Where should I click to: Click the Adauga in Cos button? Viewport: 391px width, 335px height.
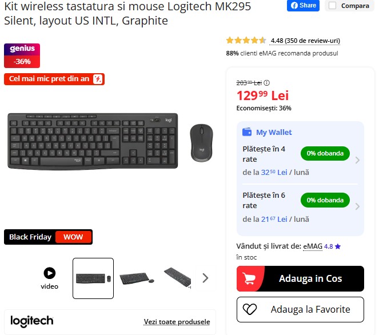(300, 278)
